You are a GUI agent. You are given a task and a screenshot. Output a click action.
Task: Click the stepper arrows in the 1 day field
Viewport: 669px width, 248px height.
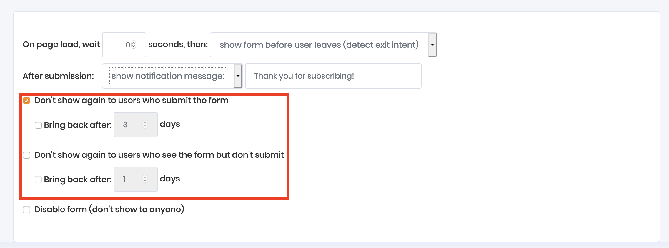[145, 179]
